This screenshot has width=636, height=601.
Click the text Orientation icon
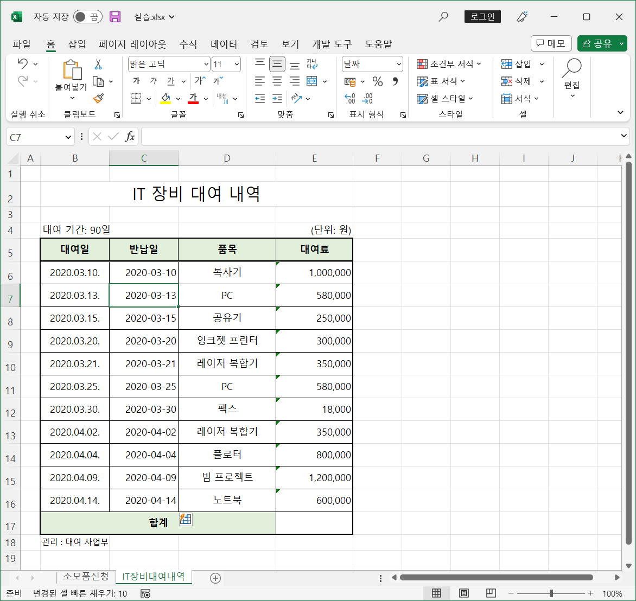[296, 99]
